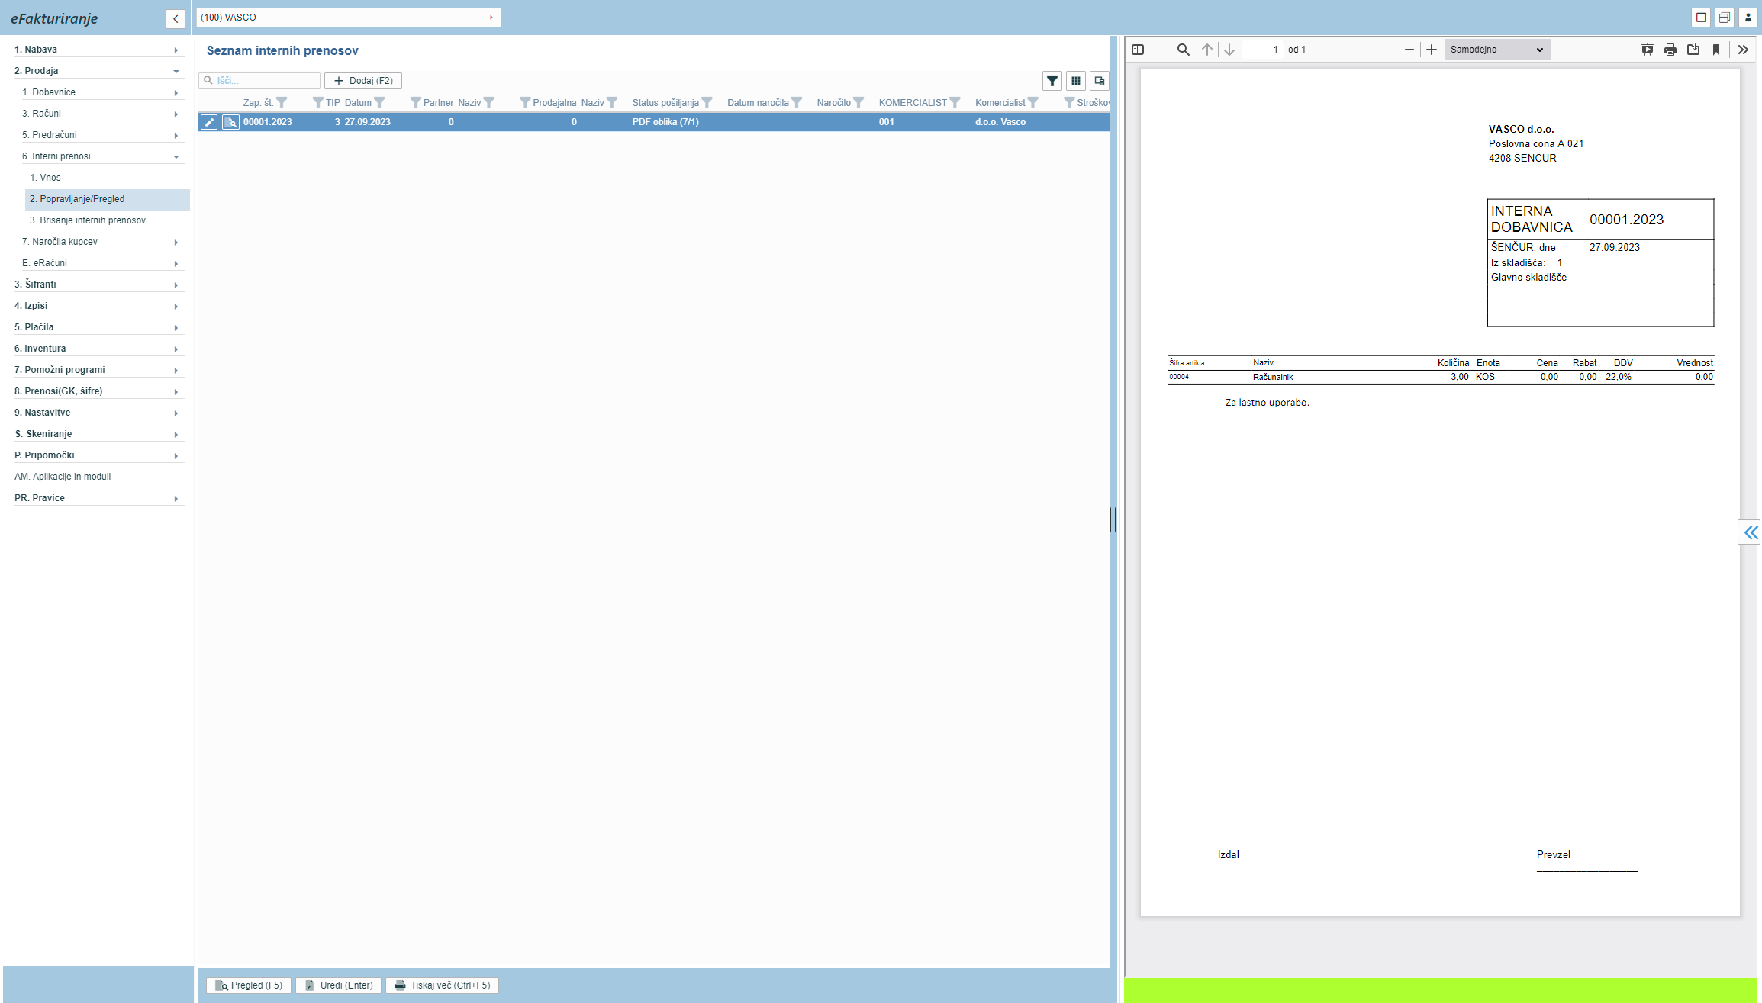Click the multiple windows icon at top right
This screenshot has height=1003, width=1762.
pos(1724,18)
